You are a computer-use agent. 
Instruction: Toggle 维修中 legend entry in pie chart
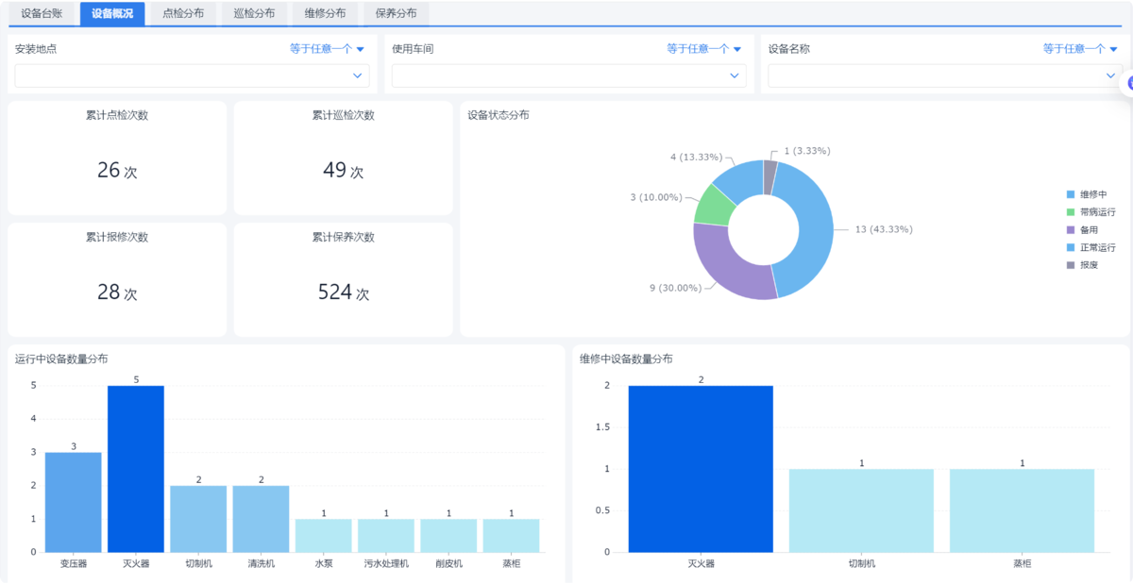(1088, 193)
